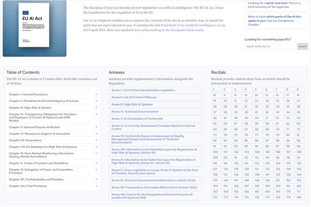Expand Chapter X: Codes of Conduct and Guidelines
The height and width of the screenshot is (207, 311).
[x=53, y=163]
